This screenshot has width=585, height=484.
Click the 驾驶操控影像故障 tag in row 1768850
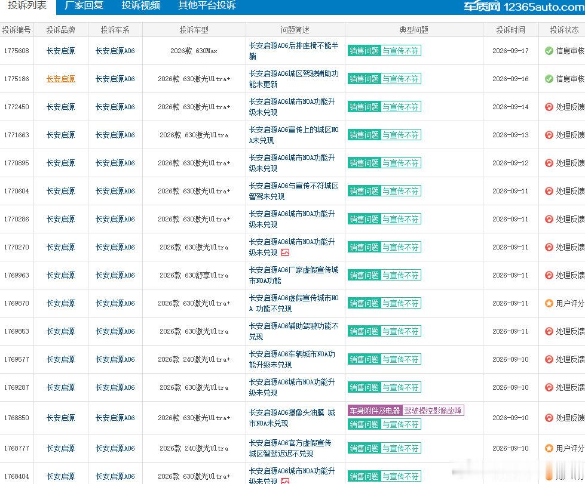(433, 411)
